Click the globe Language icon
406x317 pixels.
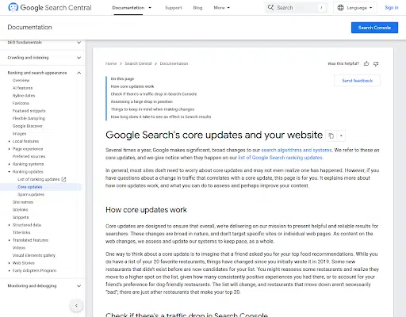click(341, 8)
